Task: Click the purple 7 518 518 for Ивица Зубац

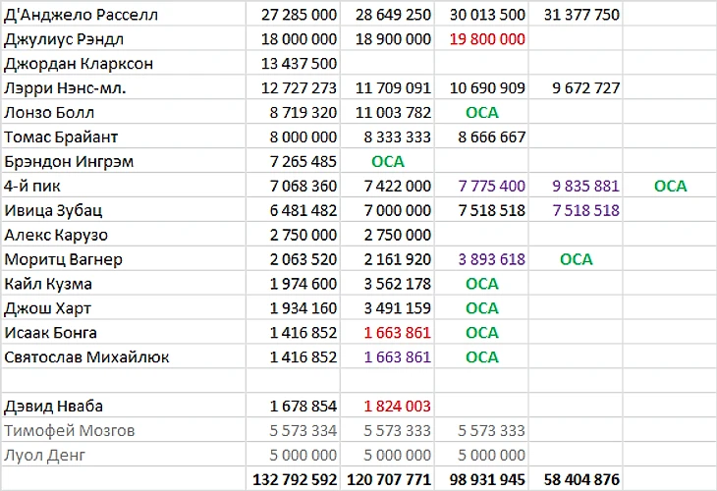Action: point(576,210)
